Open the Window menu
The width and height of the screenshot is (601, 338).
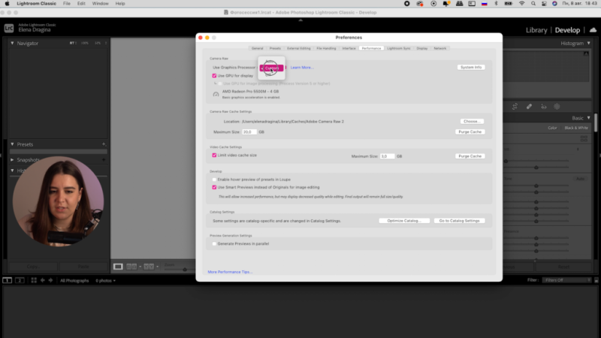point(100,4)
